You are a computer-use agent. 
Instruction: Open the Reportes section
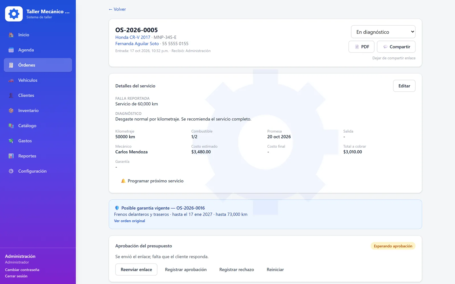(38, 156)
